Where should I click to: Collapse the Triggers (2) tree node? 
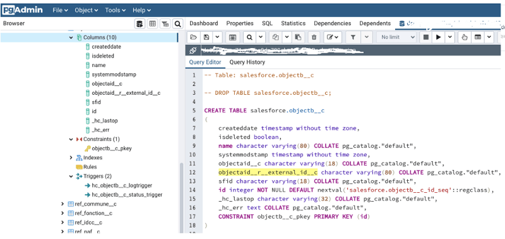(x=71, y=176)
